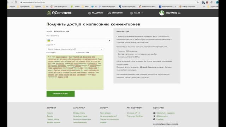Open the Плагин для WordPress link
This screenshot has width=226, height=127.
click(x=135, y=116)
